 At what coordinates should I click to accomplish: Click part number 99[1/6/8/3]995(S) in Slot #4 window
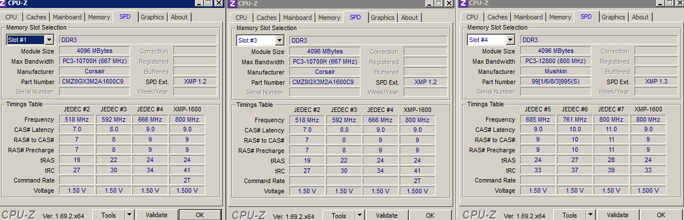(x=556, y=81)
